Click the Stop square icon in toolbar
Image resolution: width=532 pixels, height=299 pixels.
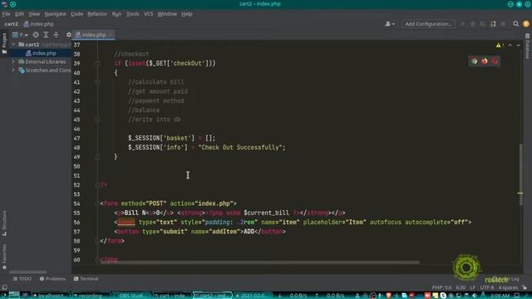[503, 24]
